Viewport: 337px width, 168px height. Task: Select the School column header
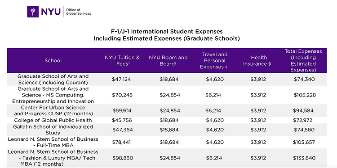coord(53,60)
